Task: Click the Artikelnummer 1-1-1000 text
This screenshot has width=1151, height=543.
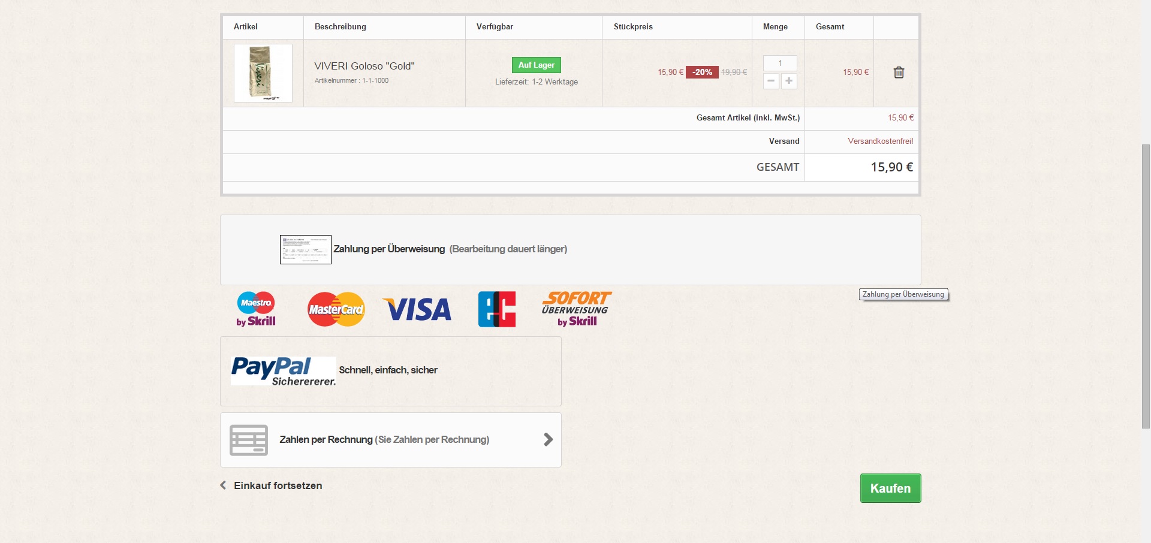Action: point(351,80)
